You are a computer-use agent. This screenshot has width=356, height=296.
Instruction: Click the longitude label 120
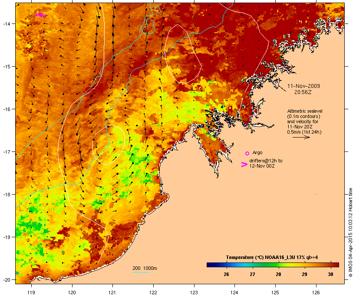click(x=72, y=293)
